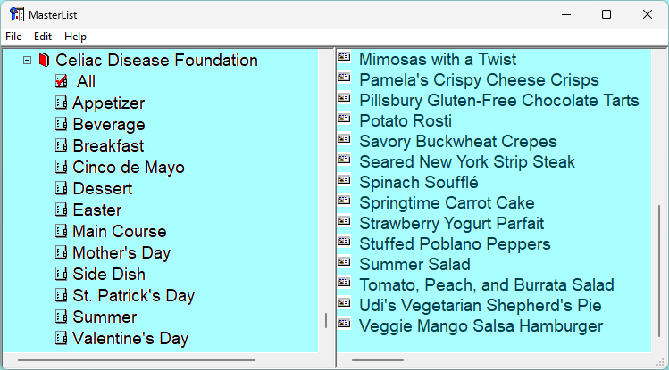Image resolution: width=669 pixels, height=370 pixels.
Task: Click the list icon next to Appetizer
Action: tap(61, 103)
